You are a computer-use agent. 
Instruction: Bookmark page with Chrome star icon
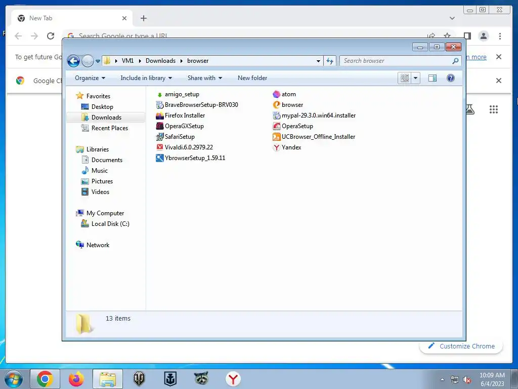point(447,35)
